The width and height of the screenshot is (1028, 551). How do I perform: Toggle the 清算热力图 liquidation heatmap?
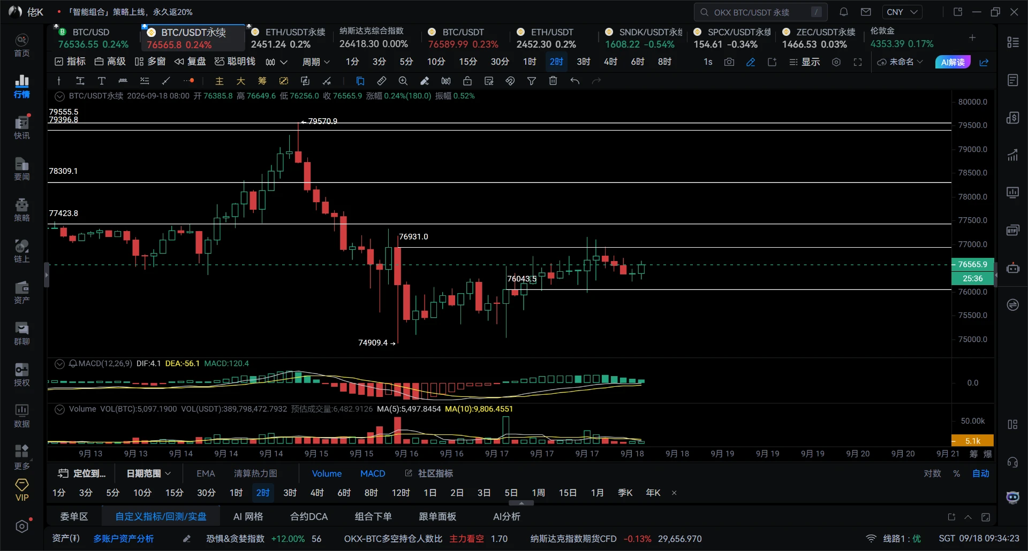[x=255, y=473]
